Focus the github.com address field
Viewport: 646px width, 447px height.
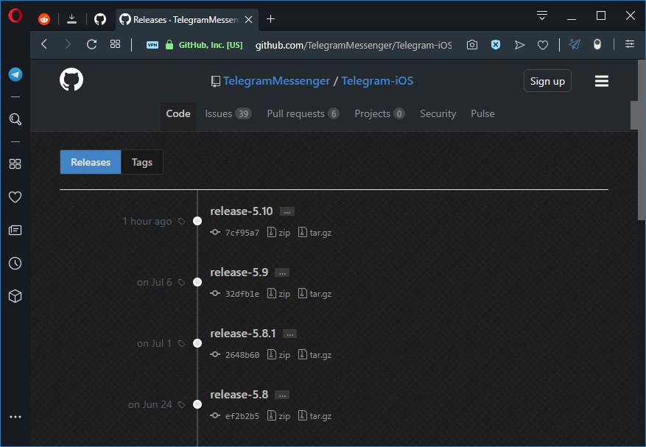pyautogui.click(x=353, y=45)
